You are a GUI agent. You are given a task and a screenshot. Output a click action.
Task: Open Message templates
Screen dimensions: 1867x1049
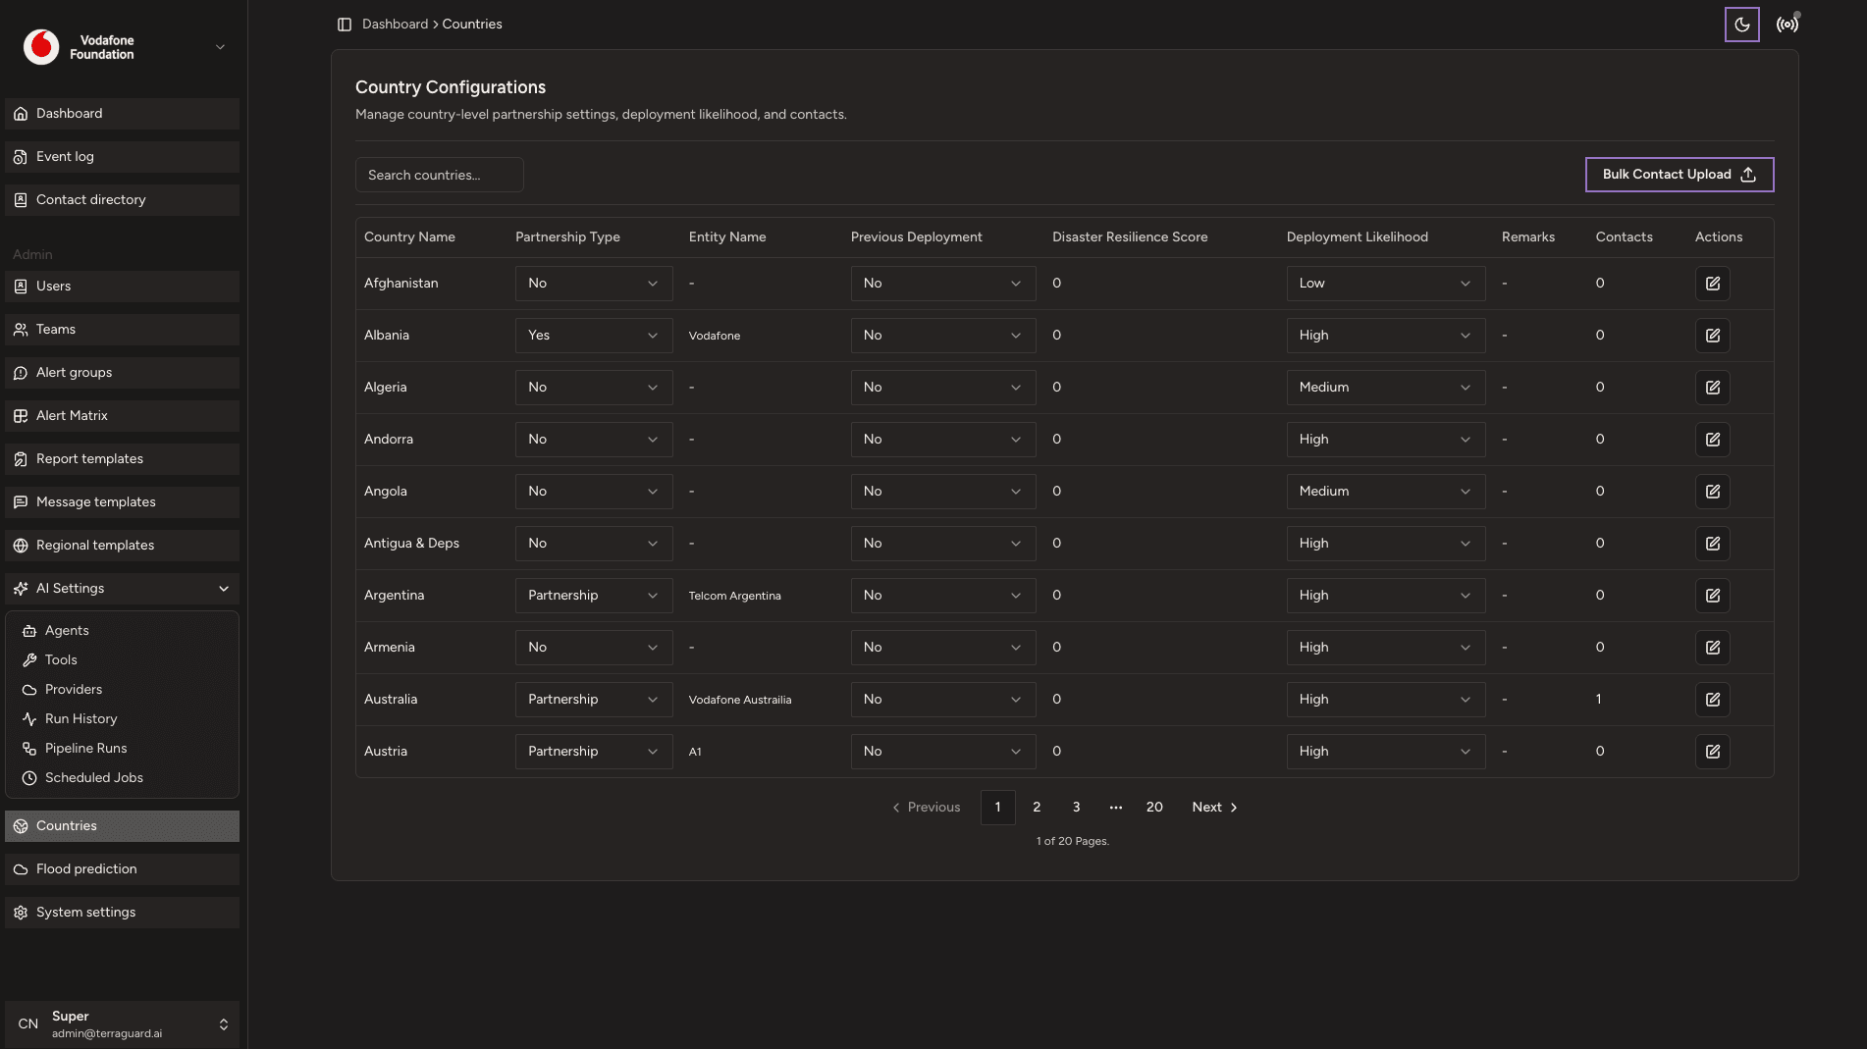tap(122, 502)
